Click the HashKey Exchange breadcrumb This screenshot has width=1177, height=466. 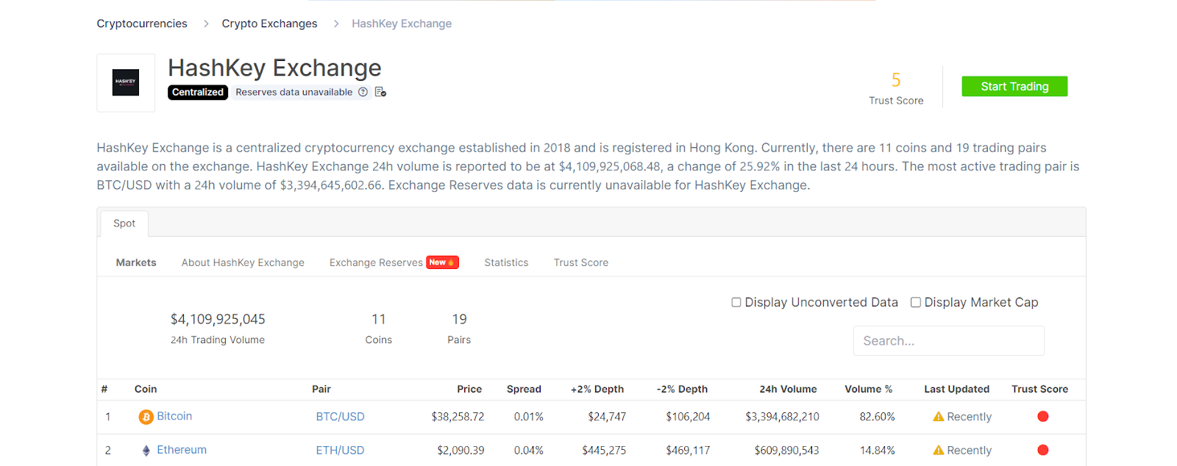(402, 24)
